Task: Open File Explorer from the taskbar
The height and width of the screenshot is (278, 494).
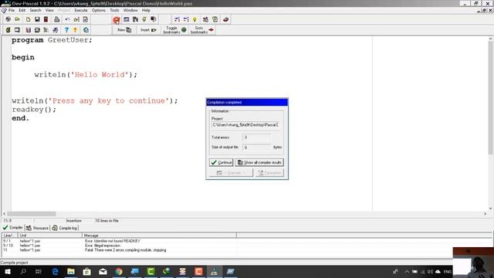Action: click(71, 271)
